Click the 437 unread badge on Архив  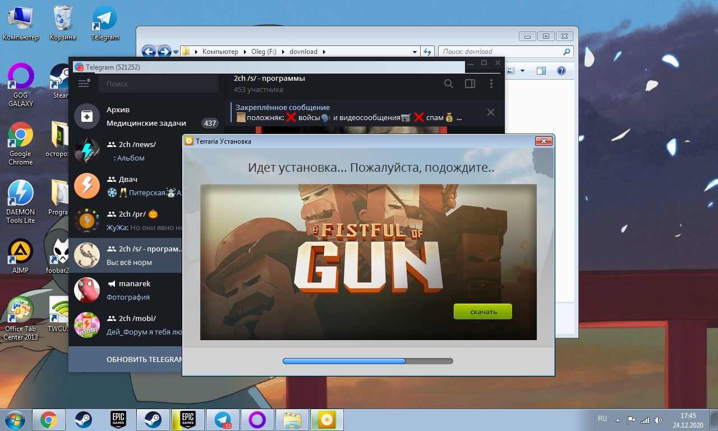click(x=210, y=123)
